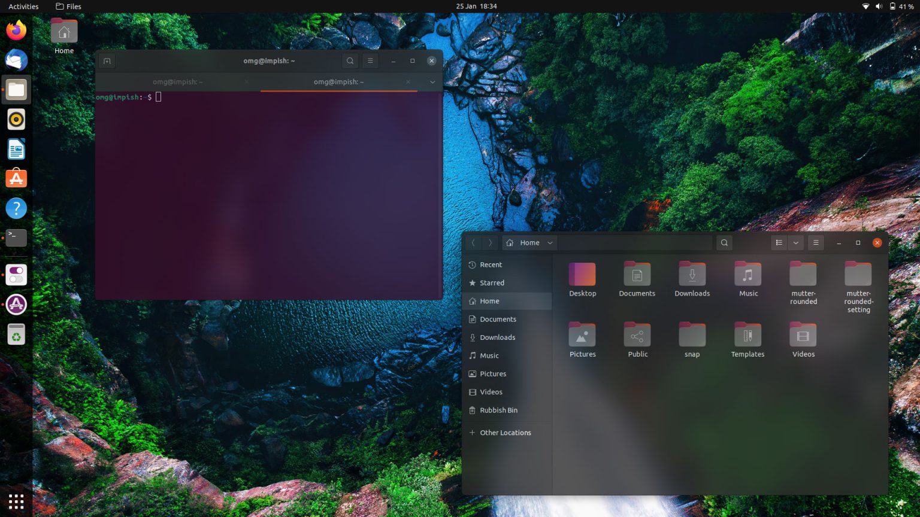The height and width of the screenshot is (517, 920).
Task: Click the Files search icon
Action: click(724, 243)
